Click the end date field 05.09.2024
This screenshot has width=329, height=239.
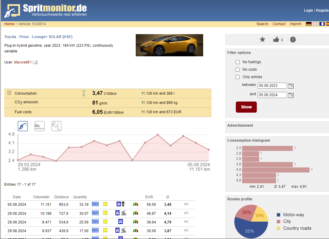tap(272, 95)
